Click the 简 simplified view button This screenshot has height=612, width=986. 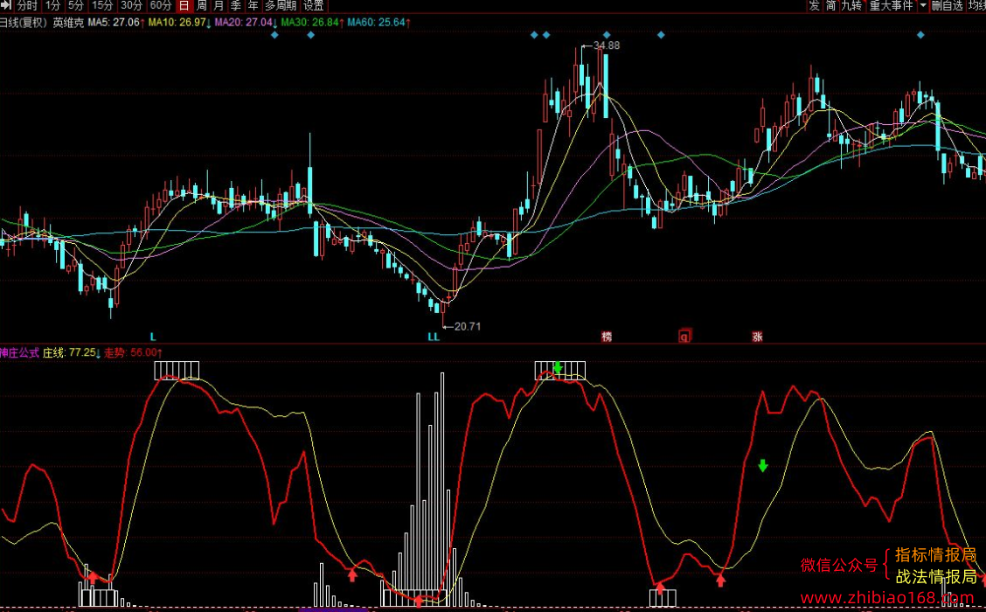(x=830, y=5)
